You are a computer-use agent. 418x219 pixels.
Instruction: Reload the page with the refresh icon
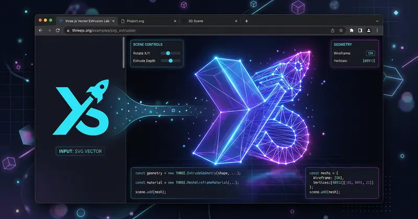[57, 31]
